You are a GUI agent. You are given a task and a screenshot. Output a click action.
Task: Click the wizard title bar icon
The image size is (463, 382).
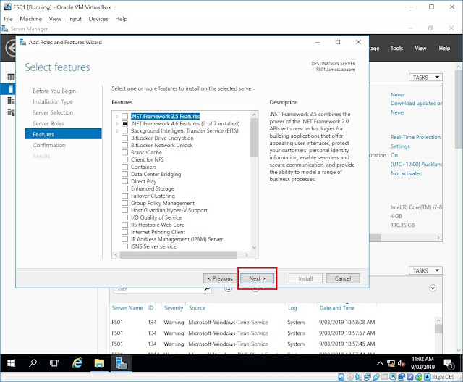pyautogui.click(x=22, y=42)
